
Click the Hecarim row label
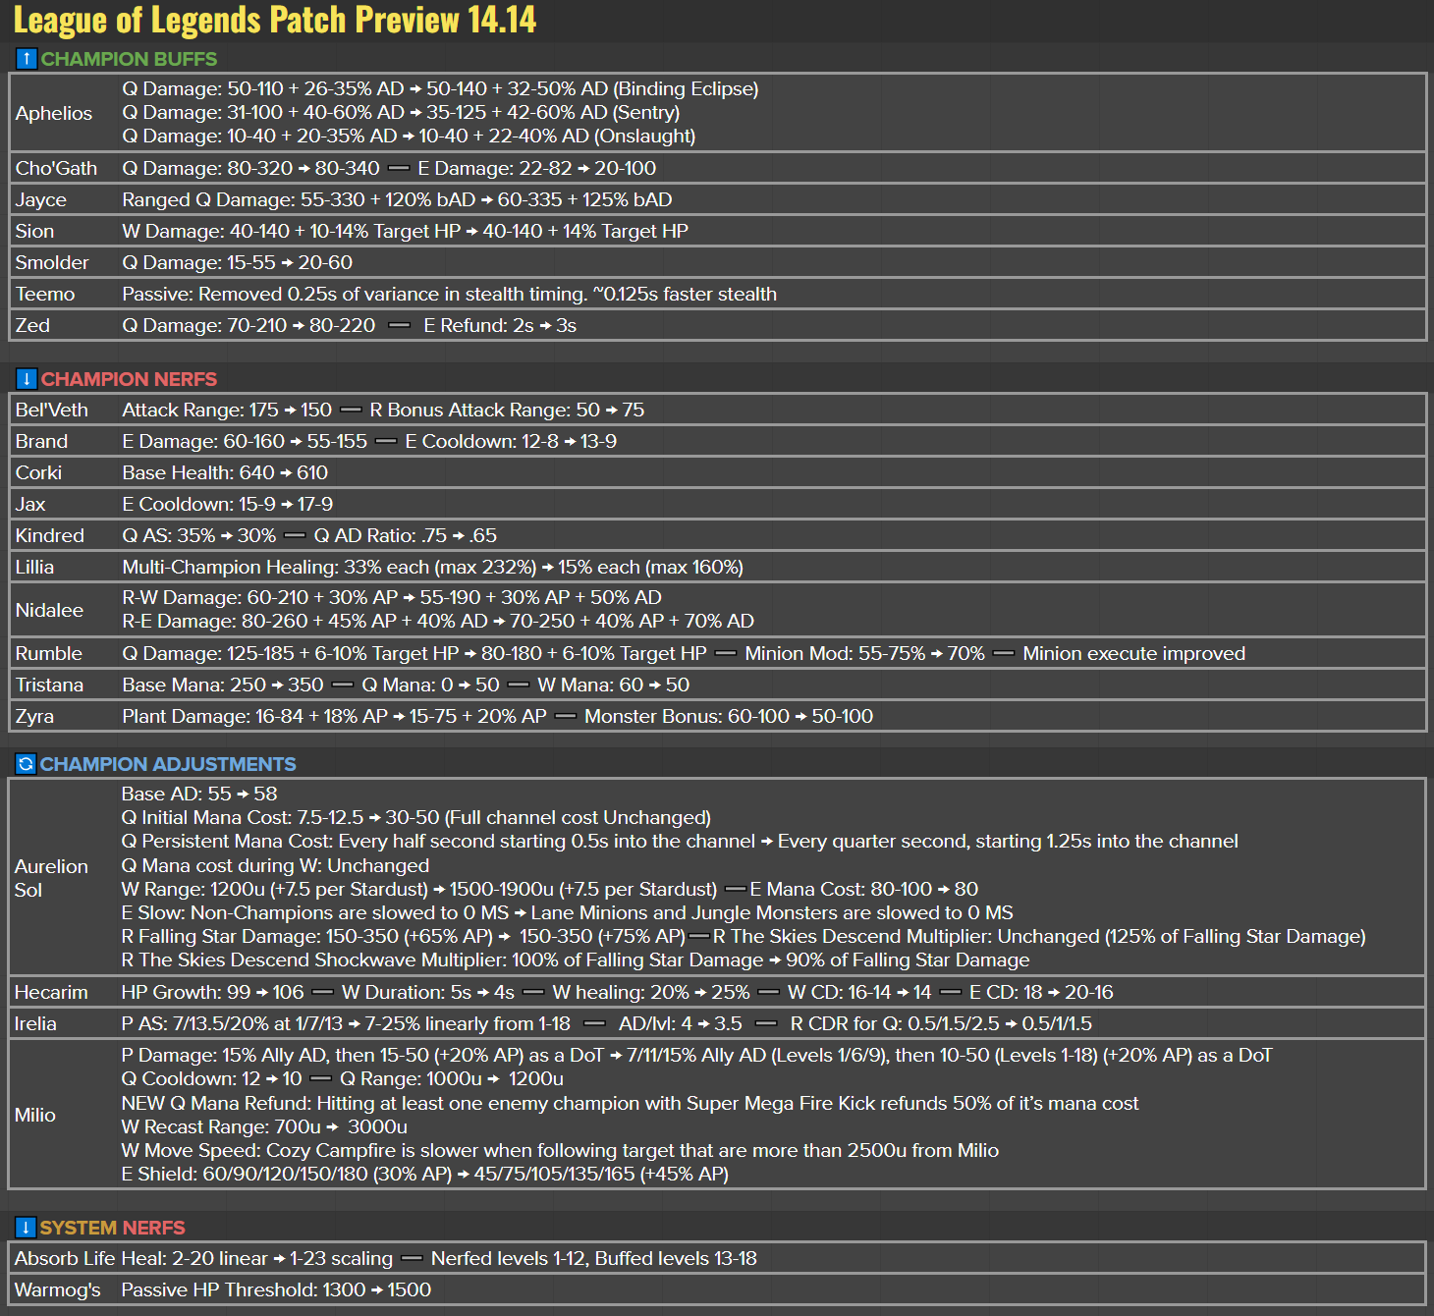click(x=51, y=992)
